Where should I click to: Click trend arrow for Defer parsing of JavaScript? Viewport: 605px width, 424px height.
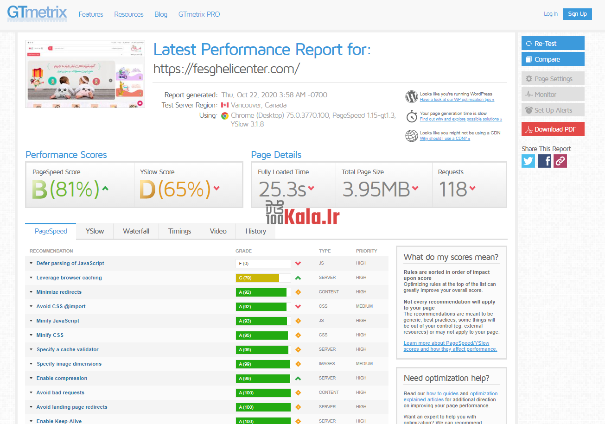tap(298, 264)
